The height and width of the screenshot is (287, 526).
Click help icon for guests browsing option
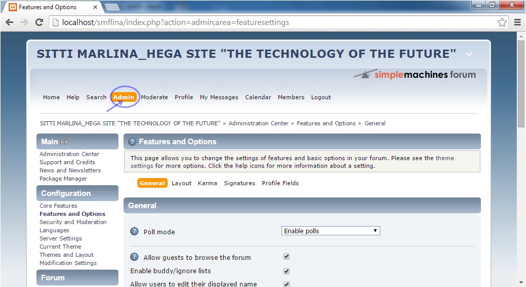point(134,257)
